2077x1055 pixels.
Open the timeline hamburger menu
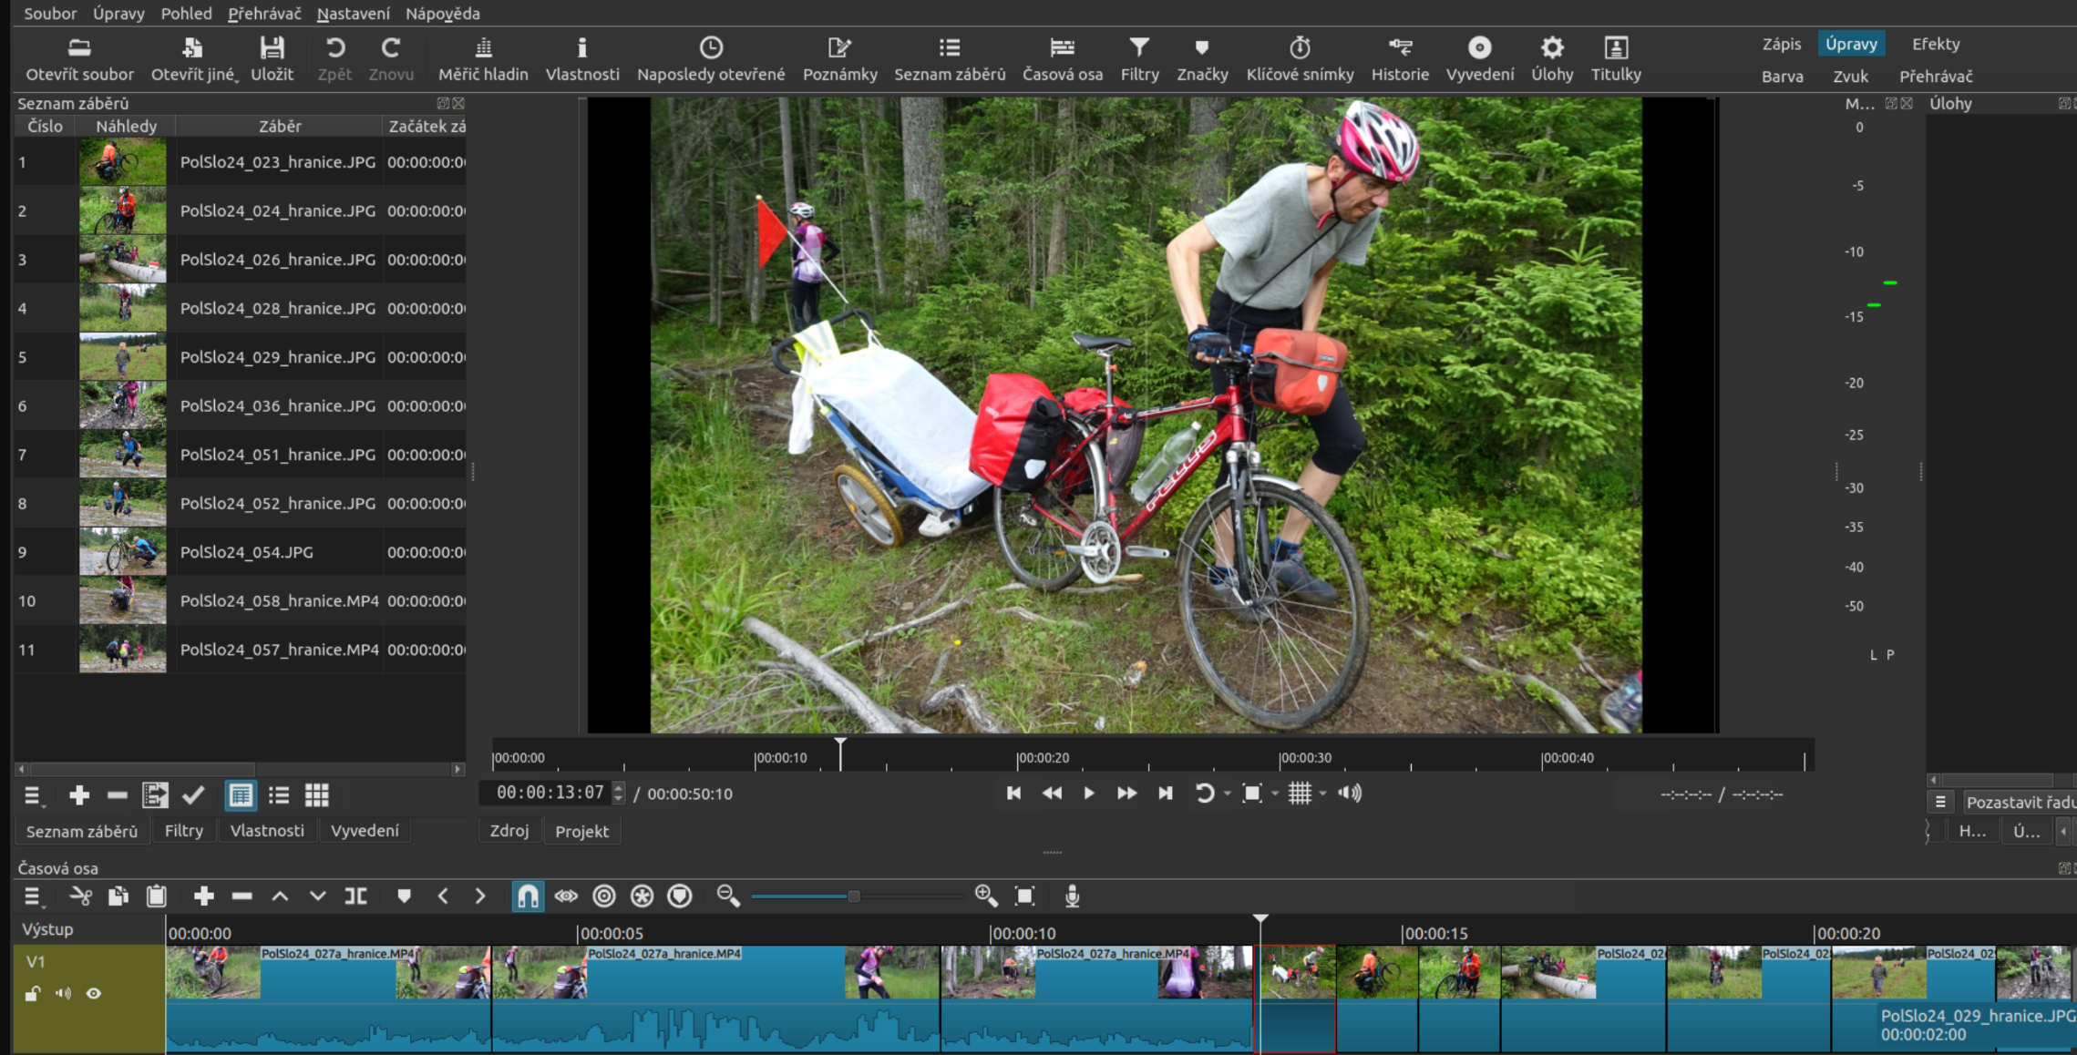(x=32, y=896)
